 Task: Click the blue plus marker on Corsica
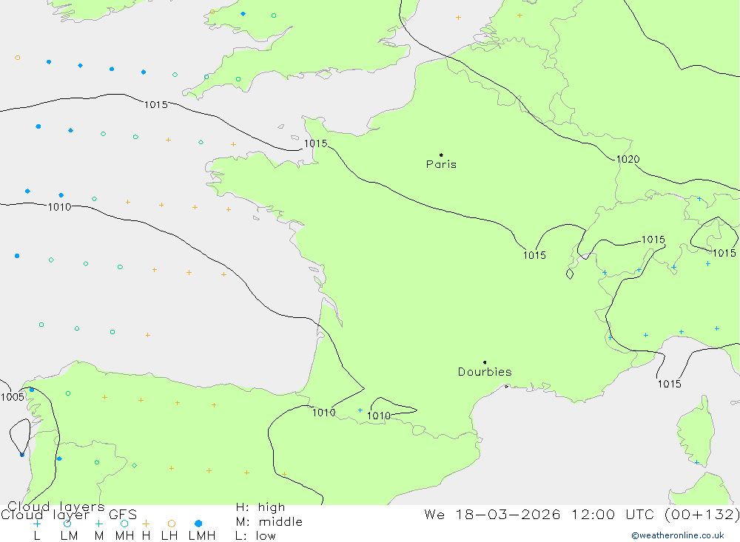[x=697, y=462]
